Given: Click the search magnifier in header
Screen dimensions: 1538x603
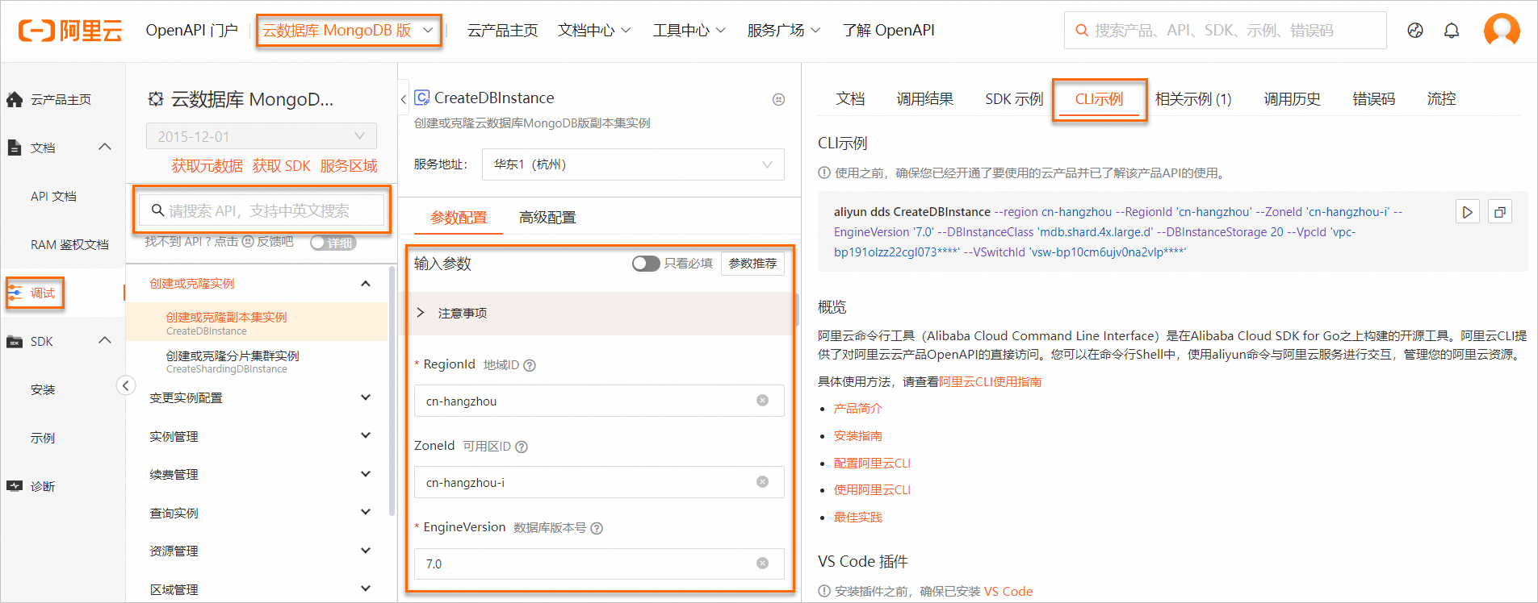Looking at the screenshot, I should (x=1082, y=31).
